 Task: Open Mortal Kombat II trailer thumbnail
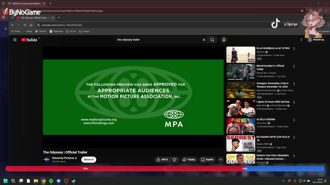tap(241, 72)
